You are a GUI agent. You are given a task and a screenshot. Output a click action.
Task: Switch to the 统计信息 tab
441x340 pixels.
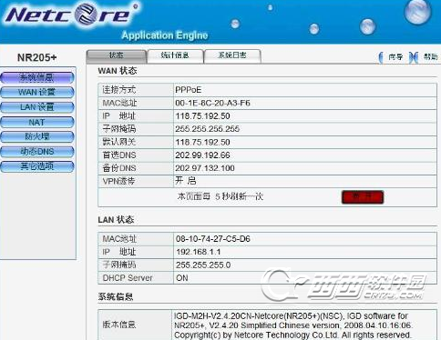click(x=175, y=56)
